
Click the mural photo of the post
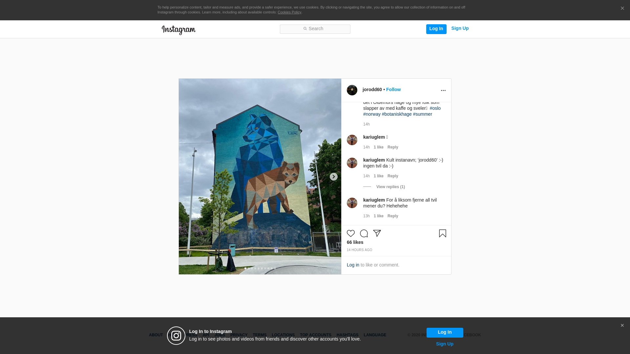[260, 176]
